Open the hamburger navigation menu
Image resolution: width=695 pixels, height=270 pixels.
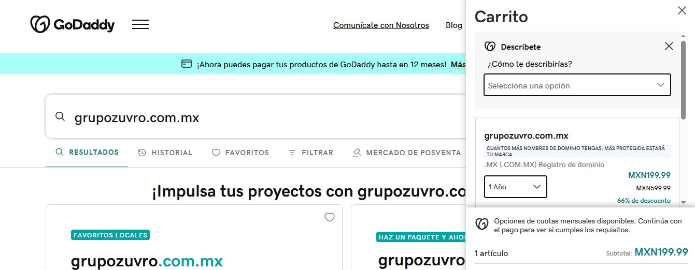click(140, 24)
